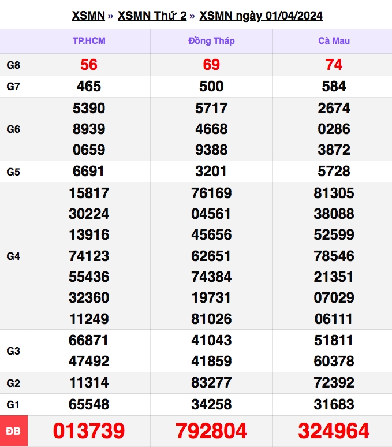Click G4 number 07029

tap(334, 298)
